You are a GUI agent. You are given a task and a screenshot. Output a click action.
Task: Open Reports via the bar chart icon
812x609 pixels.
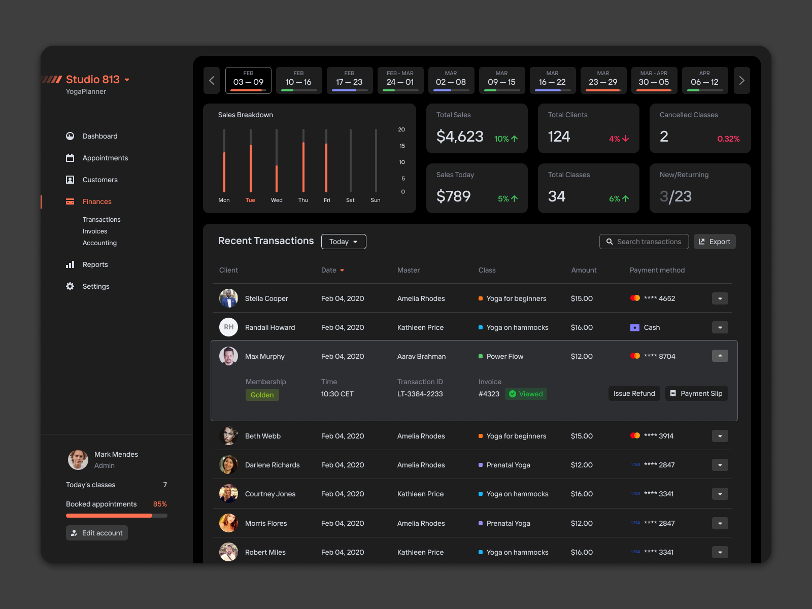pyautogui.click(x=71, y=264)
